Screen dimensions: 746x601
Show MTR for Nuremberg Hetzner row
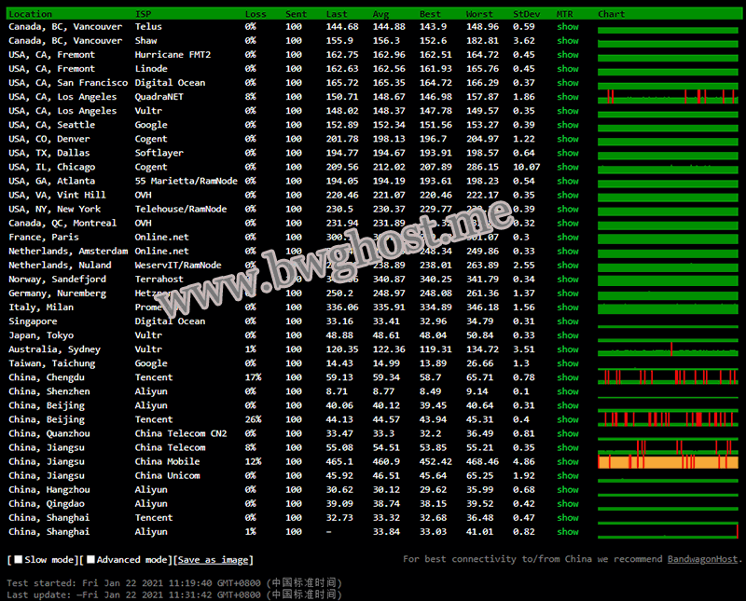(568, 294)
